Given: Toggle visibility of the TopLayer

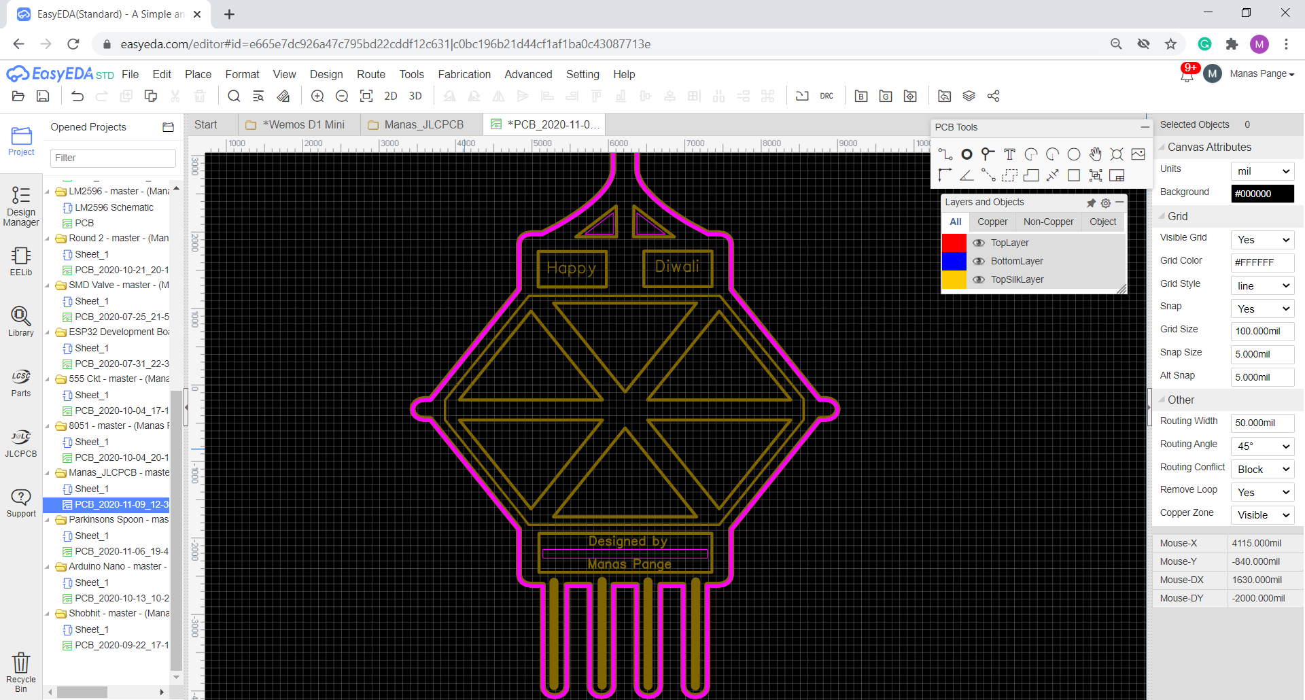Looking at the screenshot, I should tap(979, 243).
